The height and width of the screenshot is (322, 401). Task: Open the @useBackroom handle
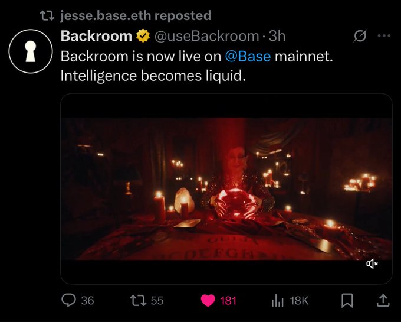pyautogui.click(x=206, y=36)
